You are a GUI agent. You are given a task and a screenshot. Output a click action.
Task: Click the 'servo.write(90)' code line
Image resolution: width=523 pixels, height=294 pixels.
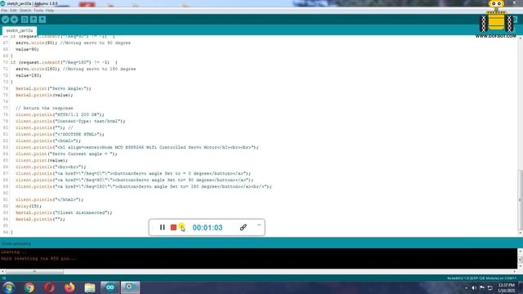pyautogui.click(x=73, y=43)
